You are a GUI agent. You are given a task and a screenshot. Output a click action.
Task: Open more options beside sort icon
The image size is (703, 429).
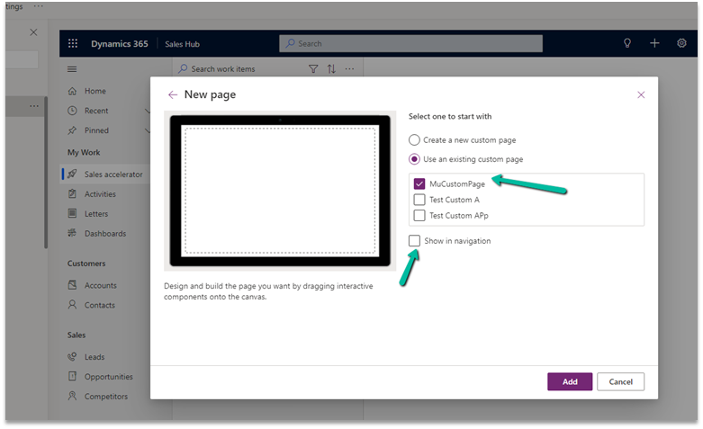point(350,69)
